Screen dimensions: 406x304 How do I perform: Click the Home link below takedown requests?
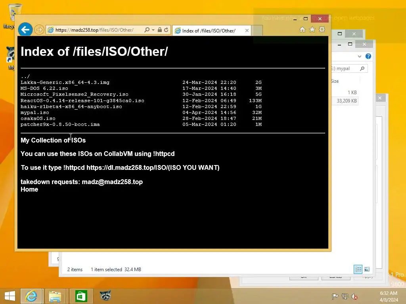tap(29, 190)
